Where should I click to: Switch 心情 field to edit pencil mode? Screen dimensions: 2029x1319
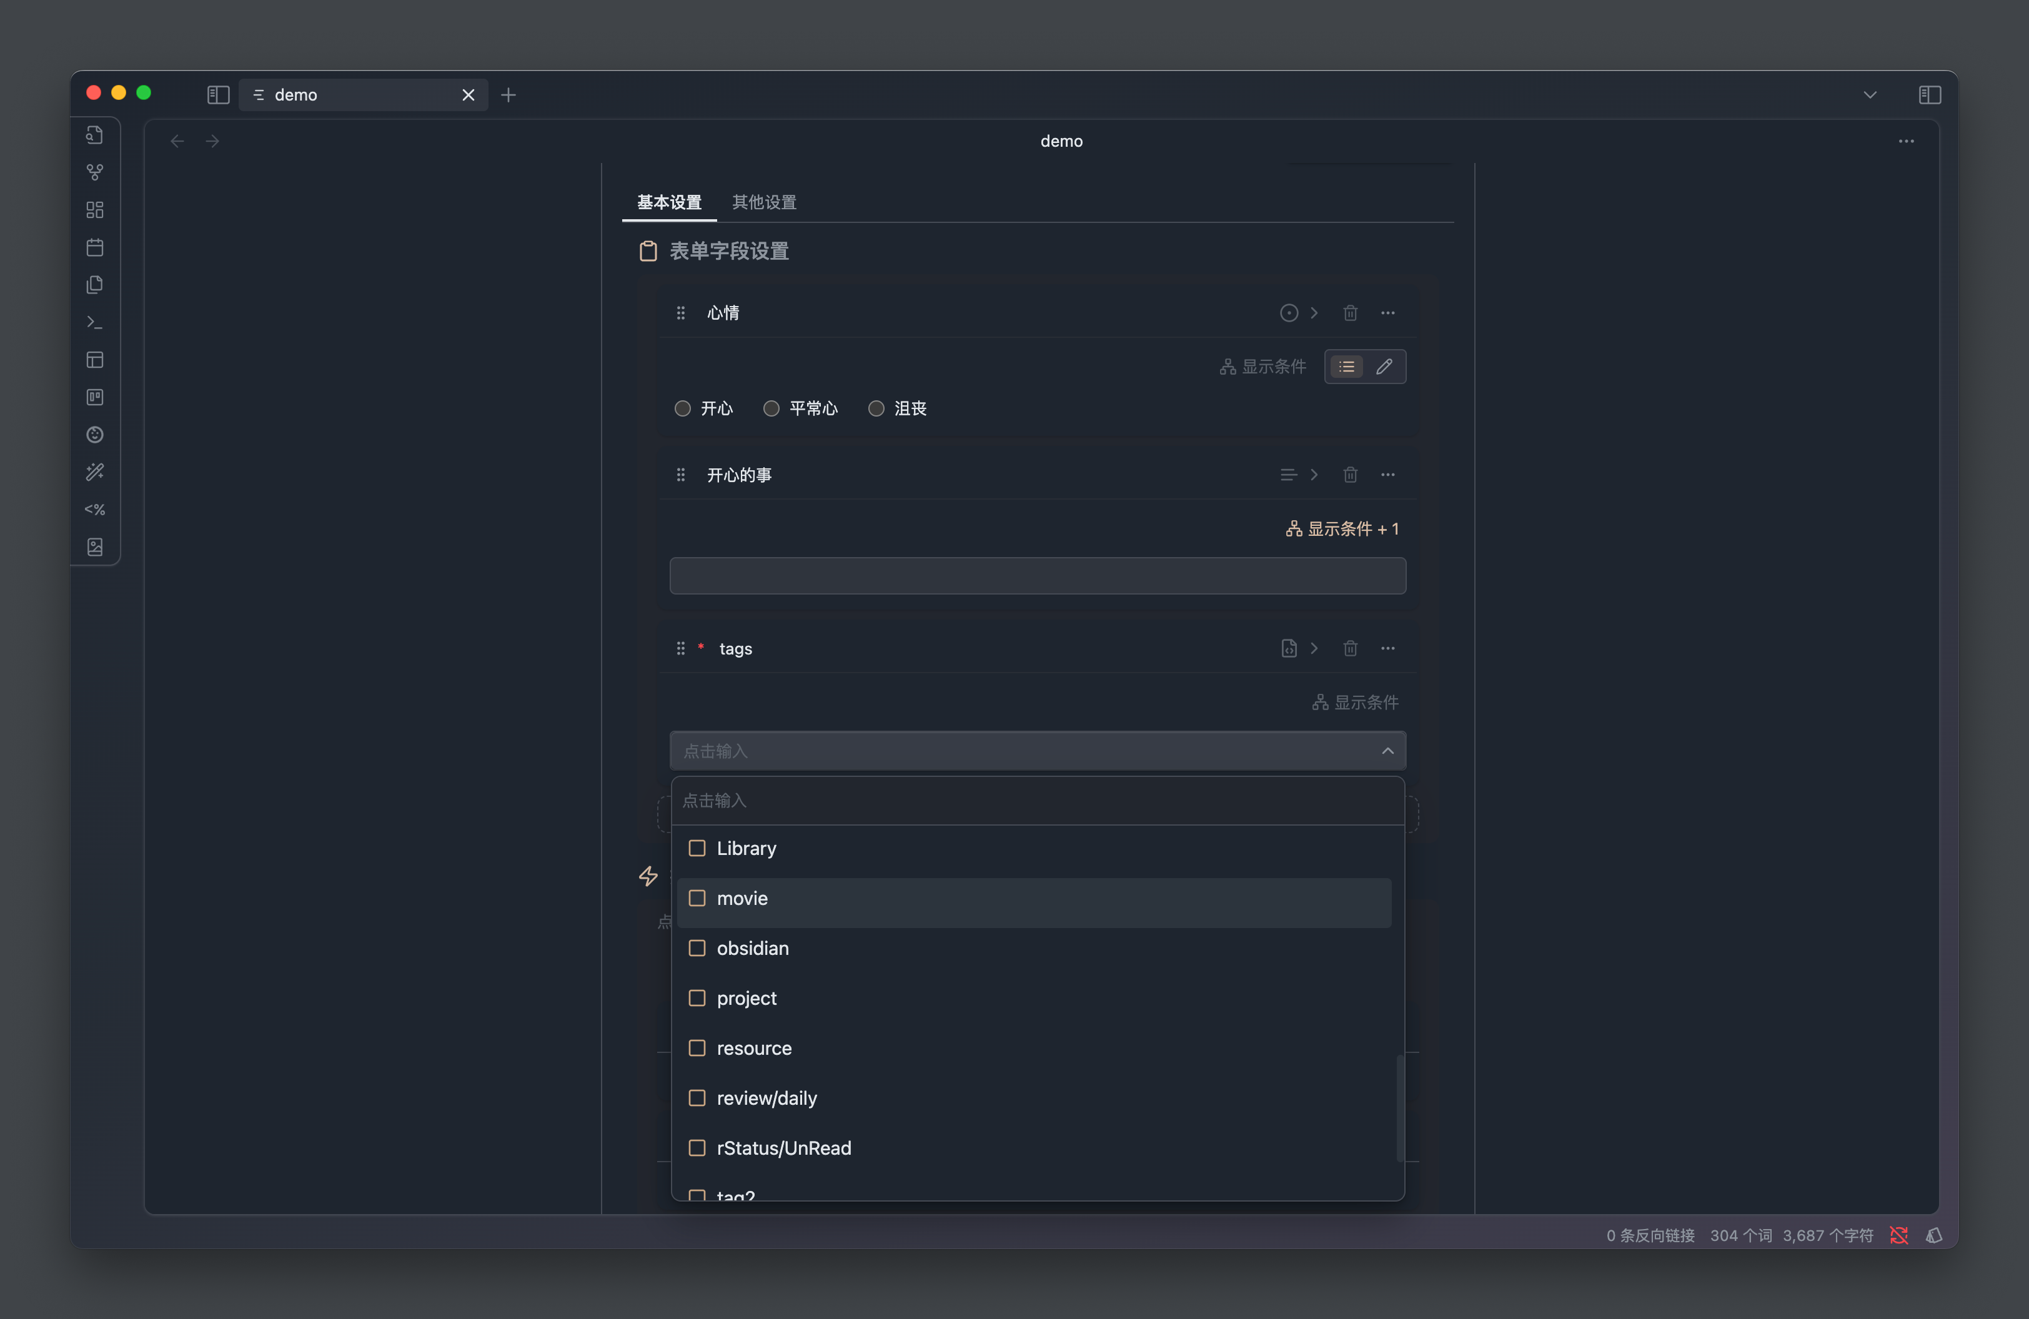[1384, 367]
